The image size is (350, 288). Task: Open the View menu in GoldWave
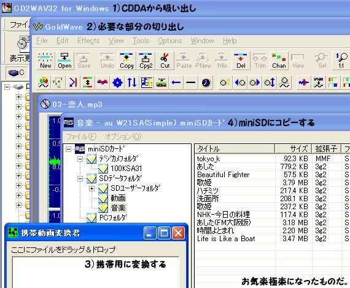tap(116, 41)
